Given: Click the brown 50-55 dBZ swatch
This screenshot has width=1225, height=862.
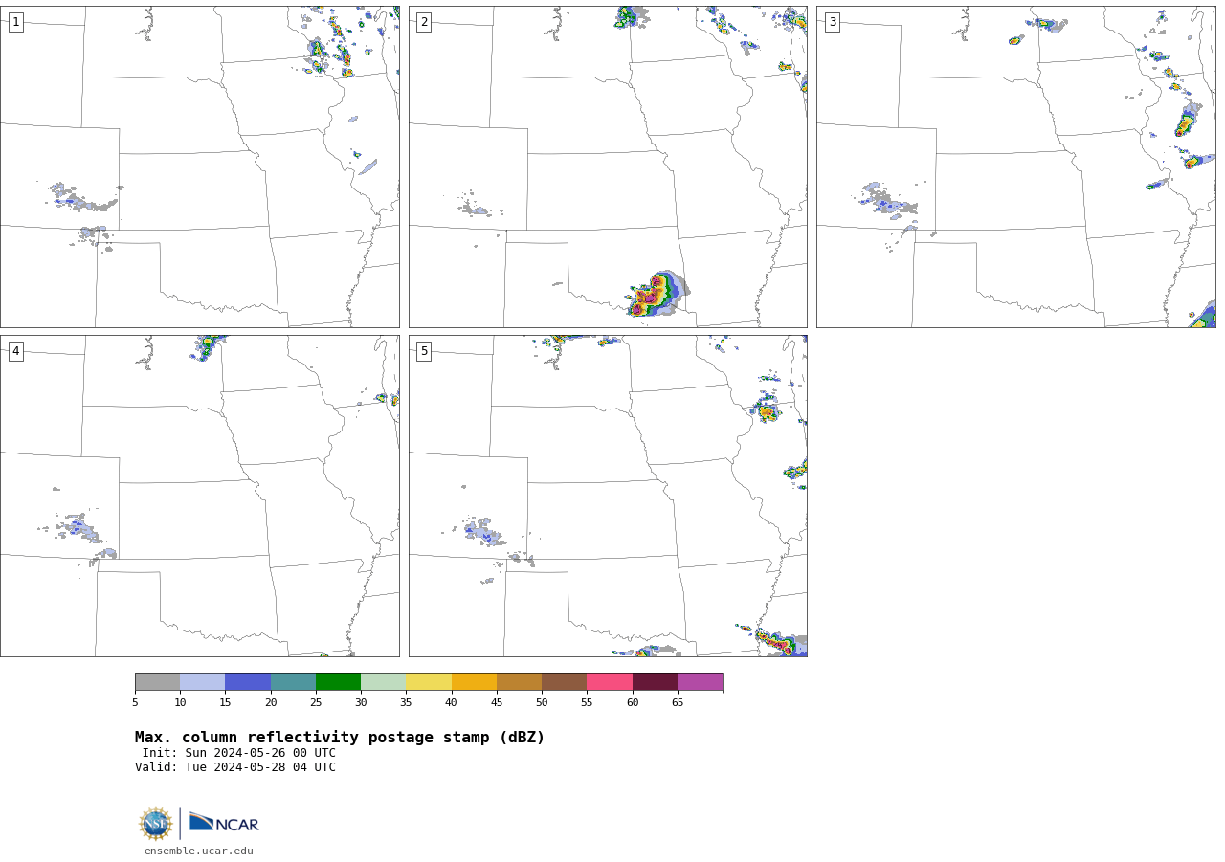Looking at the screenshot, I should [x=564, y=681].
